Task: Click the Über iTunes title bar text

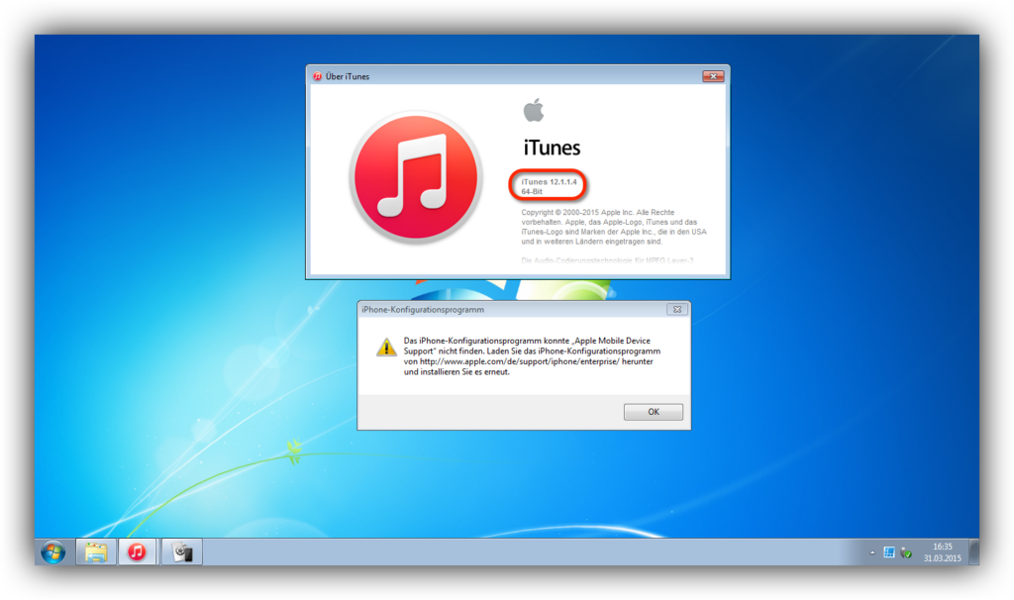Action: pos(348,76)
